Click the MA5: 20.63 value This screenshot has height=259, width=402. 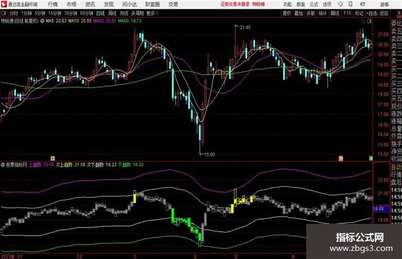[x=56, y=21]
